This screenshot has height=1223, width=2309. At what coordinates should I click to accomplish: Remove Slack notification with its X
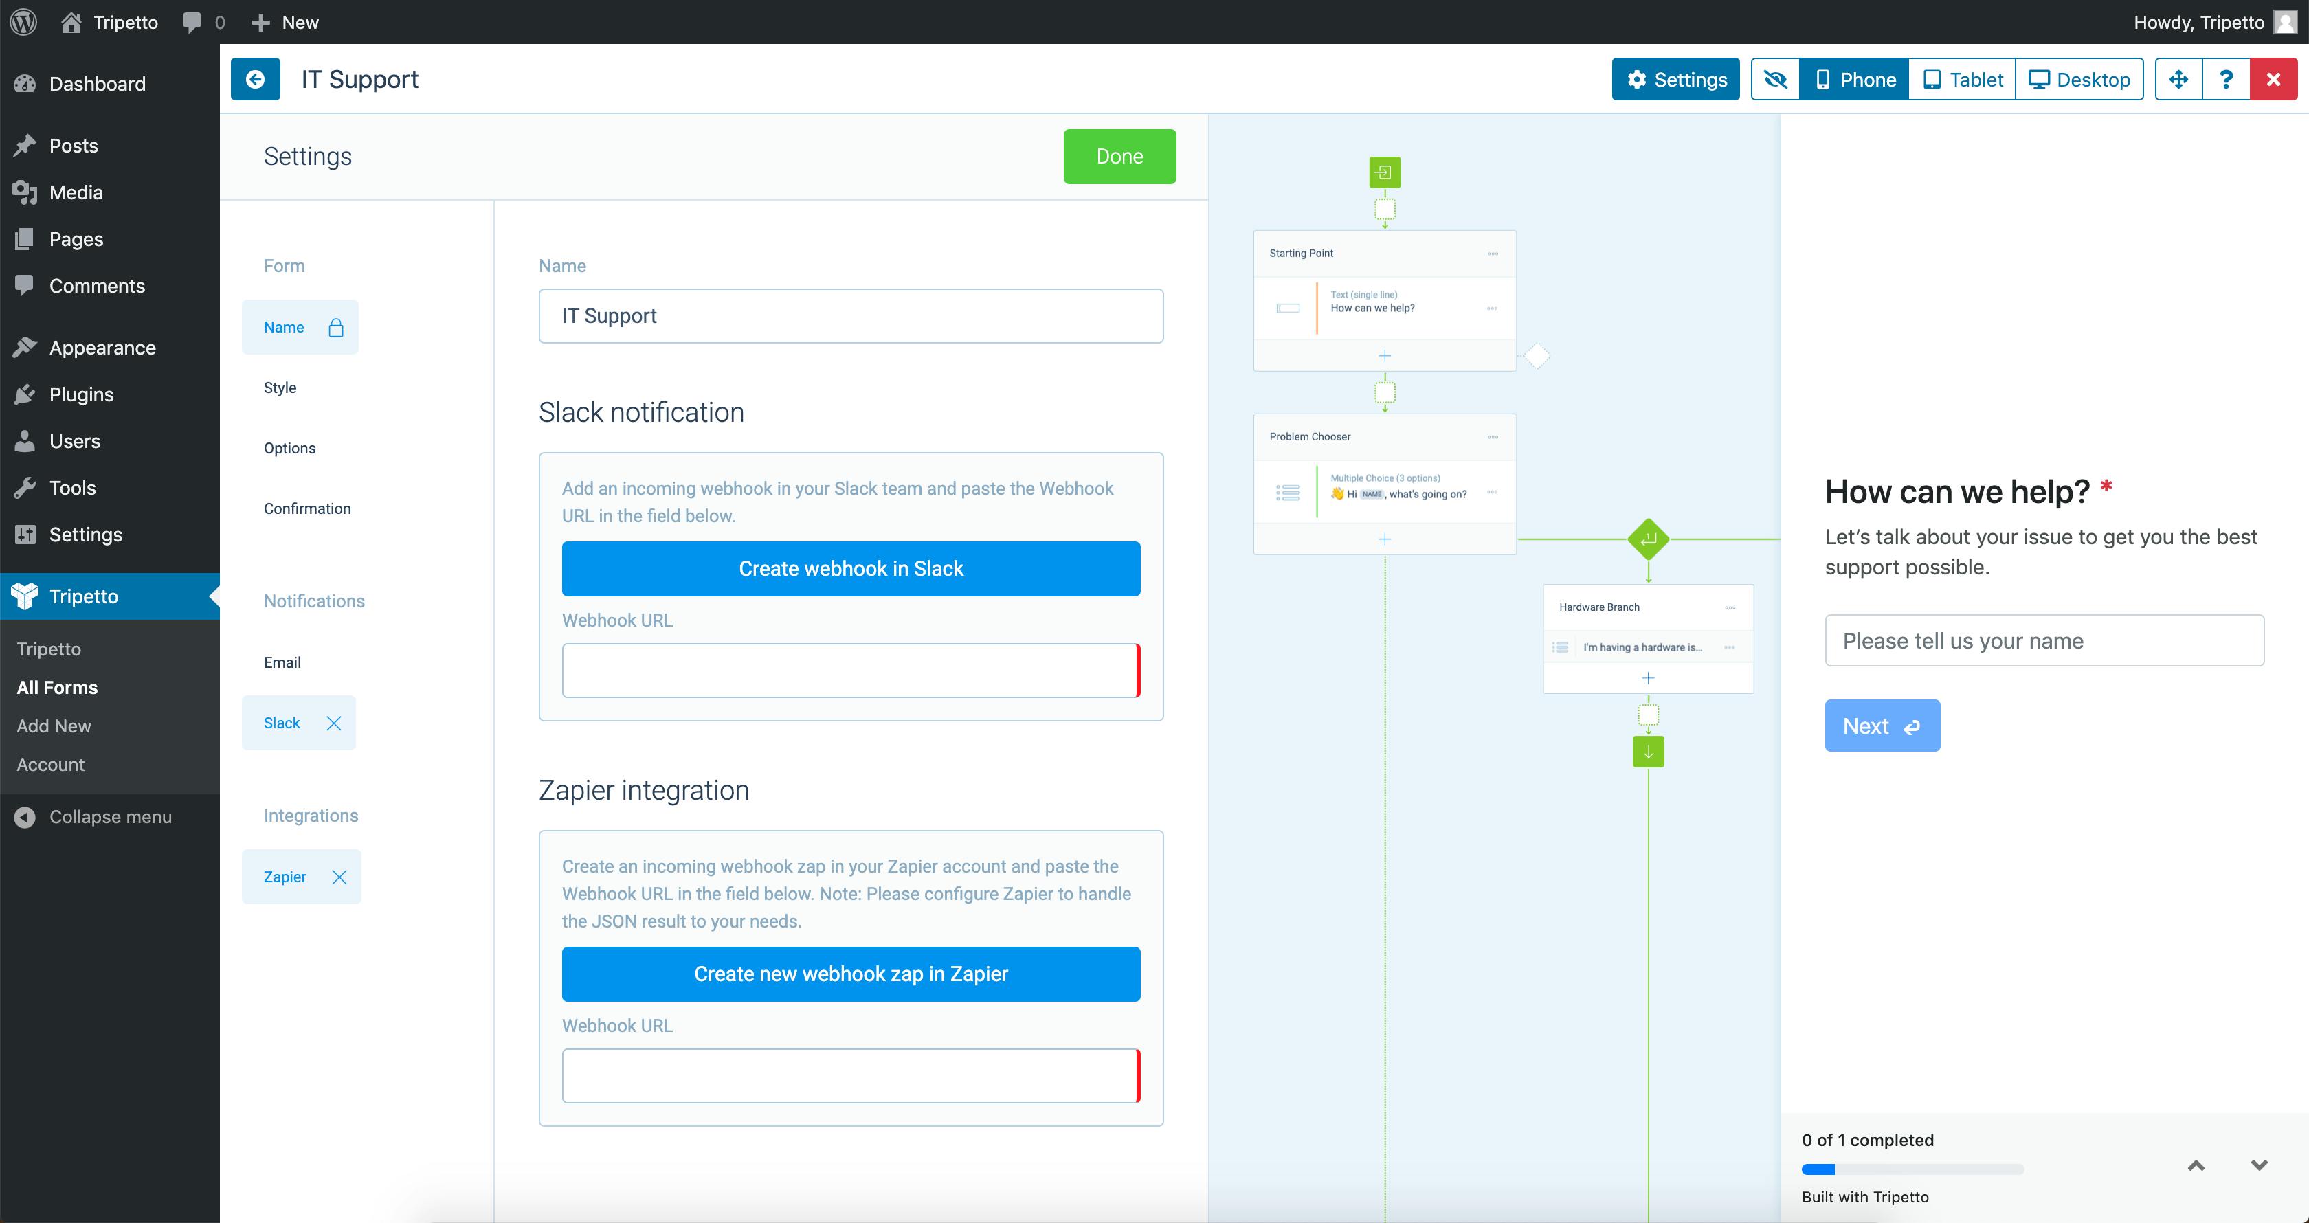(333, 723)
